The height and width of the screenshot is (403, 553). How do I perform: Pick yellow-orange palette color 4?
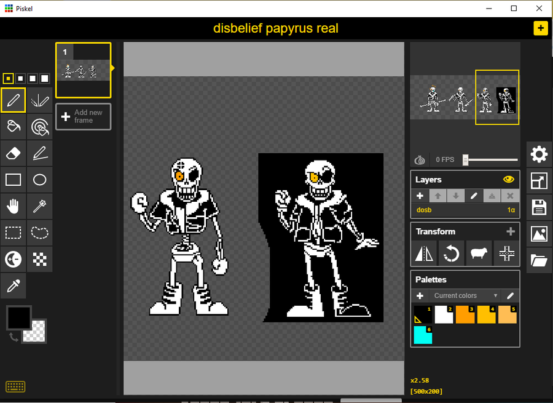tap(487, 314)
